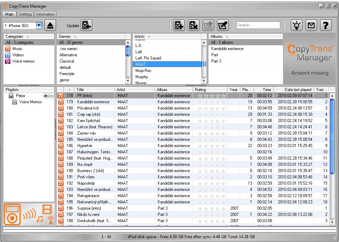This screenshot has width=339, height=242.
Task: Select the Alternative genre
Action: tap(91, 55)
